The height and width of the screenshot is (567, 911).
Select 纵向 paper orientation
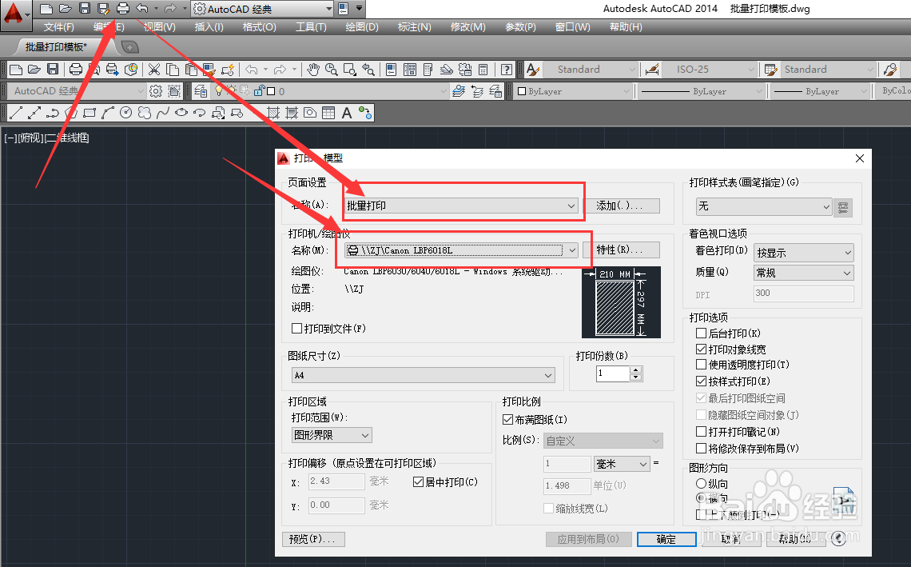click(701, 483)
